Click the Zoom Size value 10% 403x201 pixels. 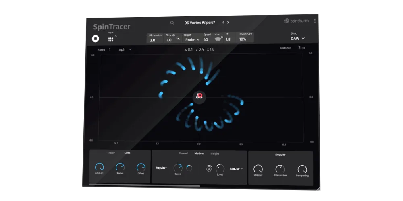click(243, 39)
